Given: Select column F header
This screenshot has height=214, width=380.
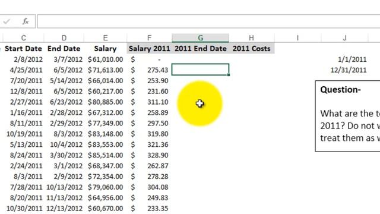Looking at the screenshot, I should (149, 38).
